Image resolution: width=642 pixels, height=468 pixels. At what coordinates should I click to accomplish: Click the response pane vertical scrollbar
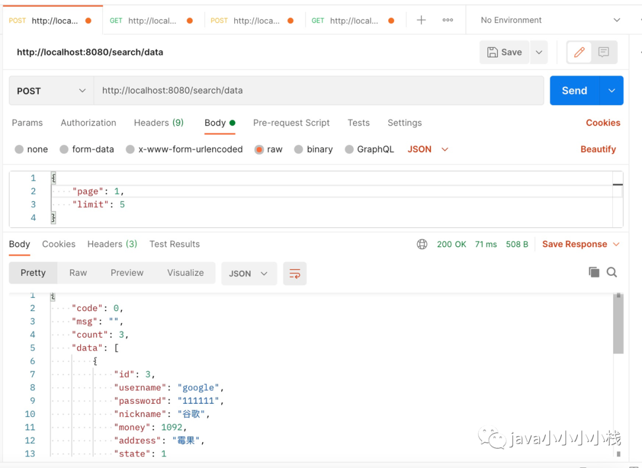(618, 323)
